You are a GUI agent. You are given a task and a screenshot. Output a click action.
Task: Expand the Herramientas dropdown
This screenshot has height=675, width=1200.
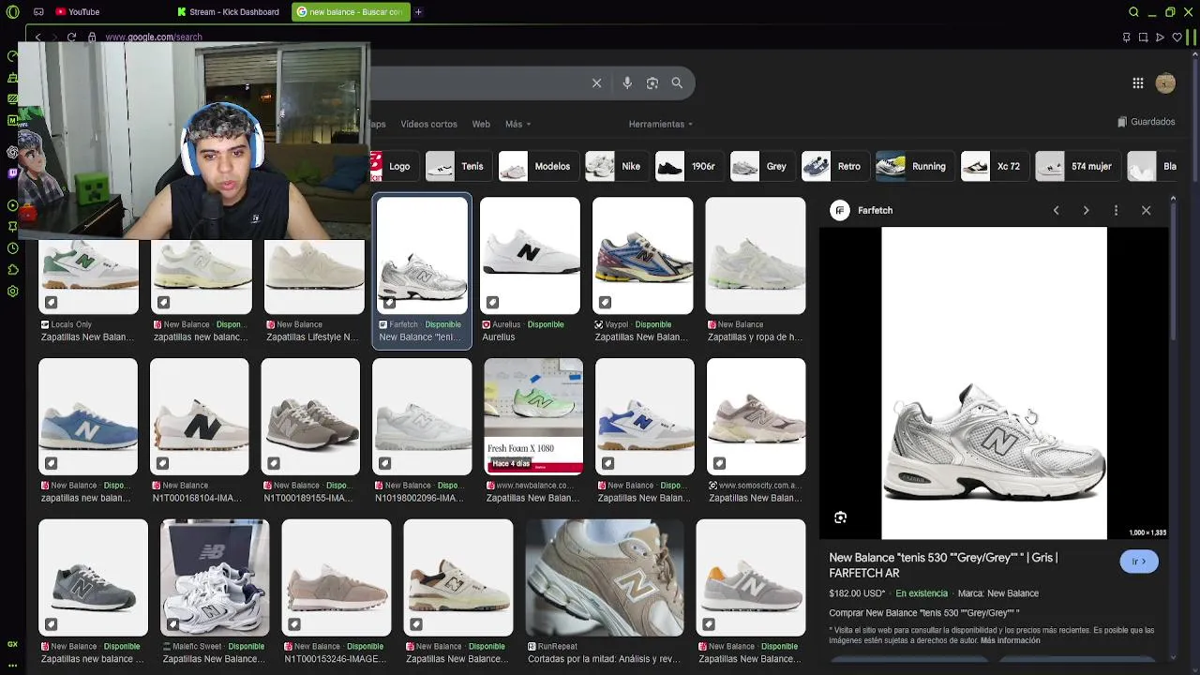point(660,124)
